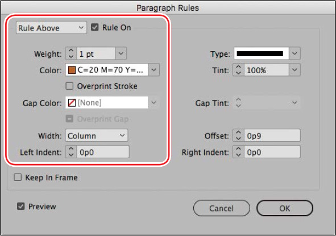This screenshot has height=236, width=336.
Task: Click the Cancel button
Action: (x=222, y=208)
